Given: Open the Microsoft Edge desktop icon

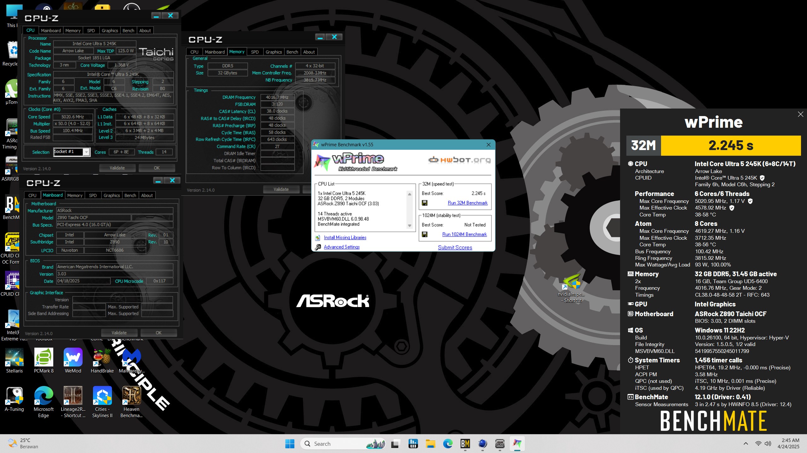Looking at the screenshot, I should (x=44, y=401).
